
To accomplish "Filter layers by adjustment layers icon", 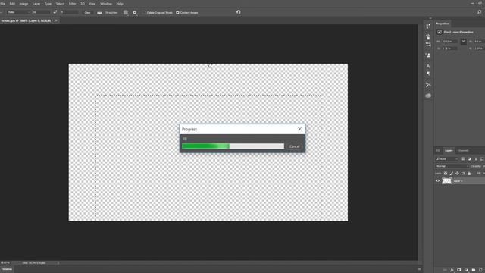I will pyautogui.click(x=469, y=159).
